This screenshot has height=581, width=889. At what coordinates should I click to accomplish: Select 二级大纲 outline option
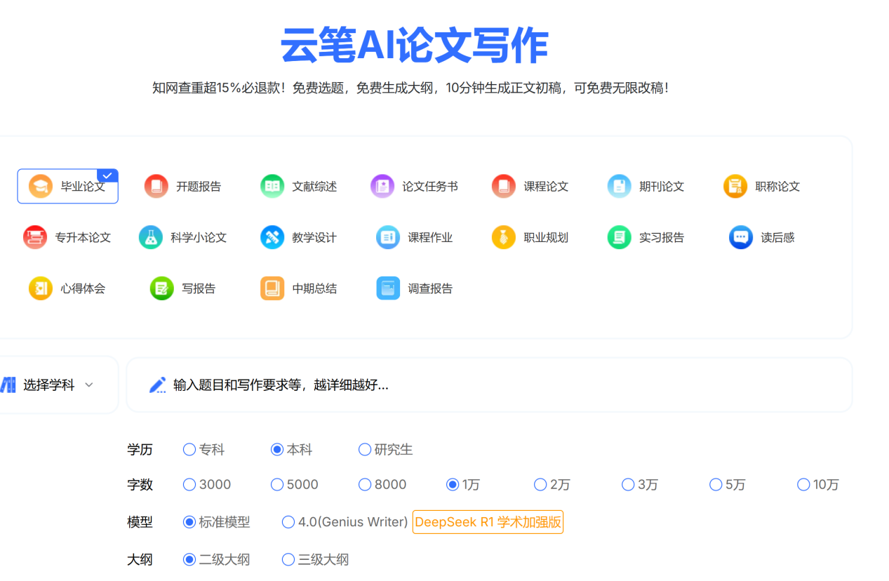pyautogui.click(x=216, y=559)
